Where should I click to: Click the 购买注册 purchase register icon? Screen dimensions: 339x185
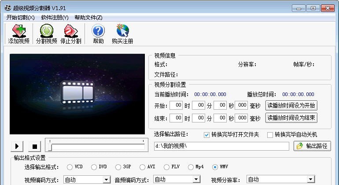pos(122,34)
